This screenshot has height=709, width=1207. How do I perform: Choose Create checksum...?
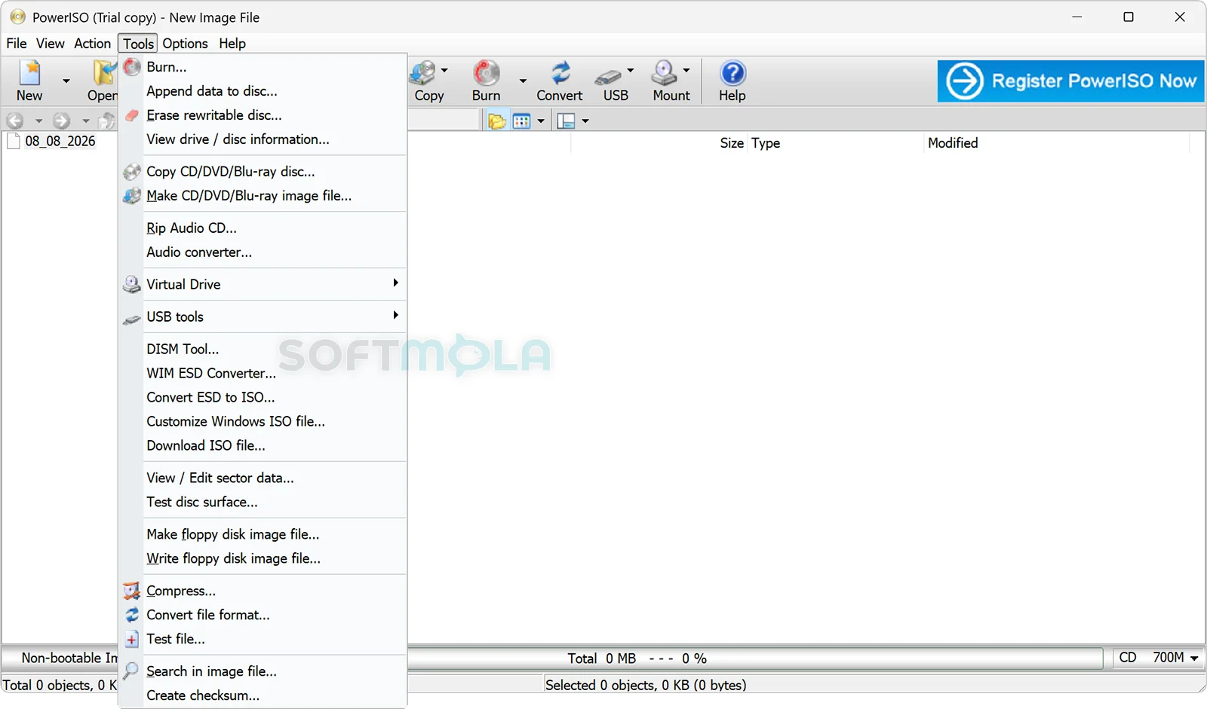click(x=263, y=695)
